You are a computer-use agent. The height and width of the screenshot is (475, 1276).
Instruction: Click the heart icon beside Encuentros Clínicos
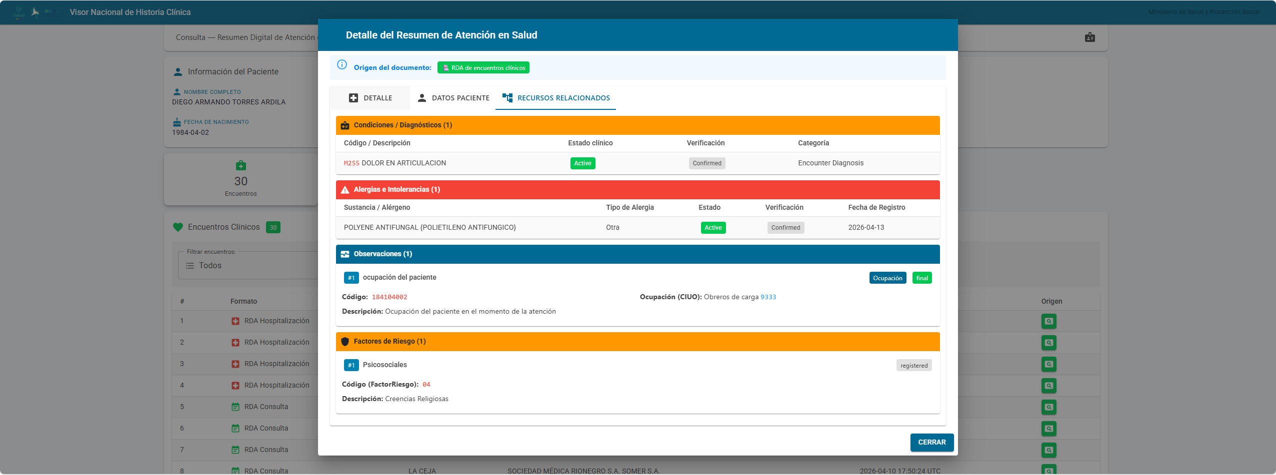pyautogui.click(x=178, y=227)
